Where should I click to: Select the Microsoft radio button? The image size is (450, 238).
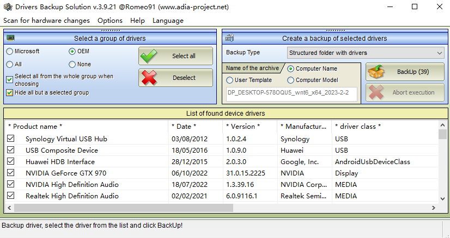10,51
